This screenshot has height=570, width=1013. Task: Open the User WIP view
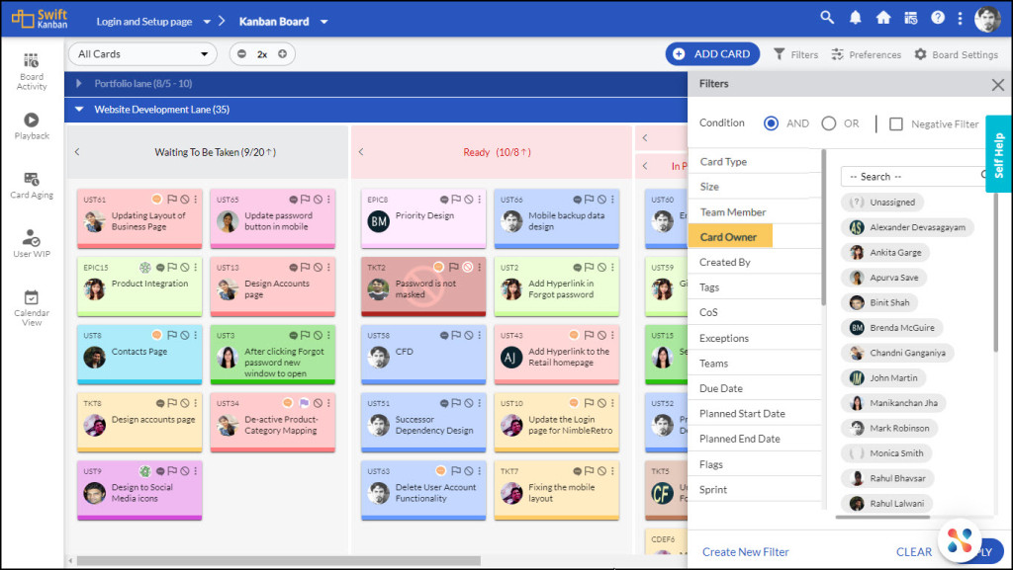[31, 237]
